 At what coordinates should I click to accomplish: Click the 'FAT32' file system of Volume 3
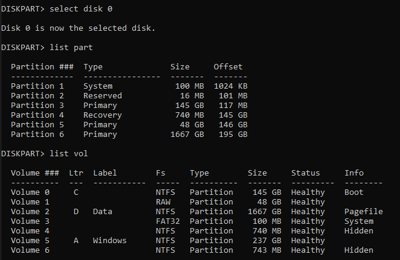(x=167, y=221)
